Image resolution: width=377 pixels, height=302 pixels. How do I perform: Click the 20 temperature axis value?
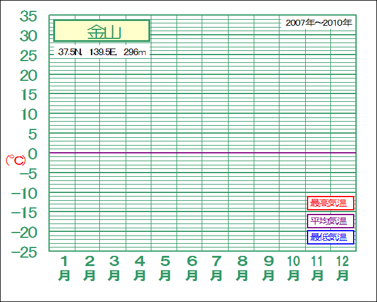click(28, 75)
